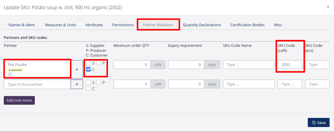This screenshot has height=132, width=334.
Task: Enable Producer checkbox for The Foodie
Action: coord(99,63)
